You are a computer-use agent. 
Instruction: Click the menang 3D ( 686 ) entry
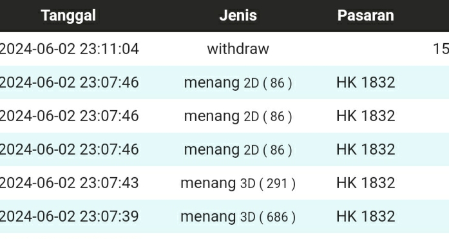pyautogui.click(x=238, y=216)
